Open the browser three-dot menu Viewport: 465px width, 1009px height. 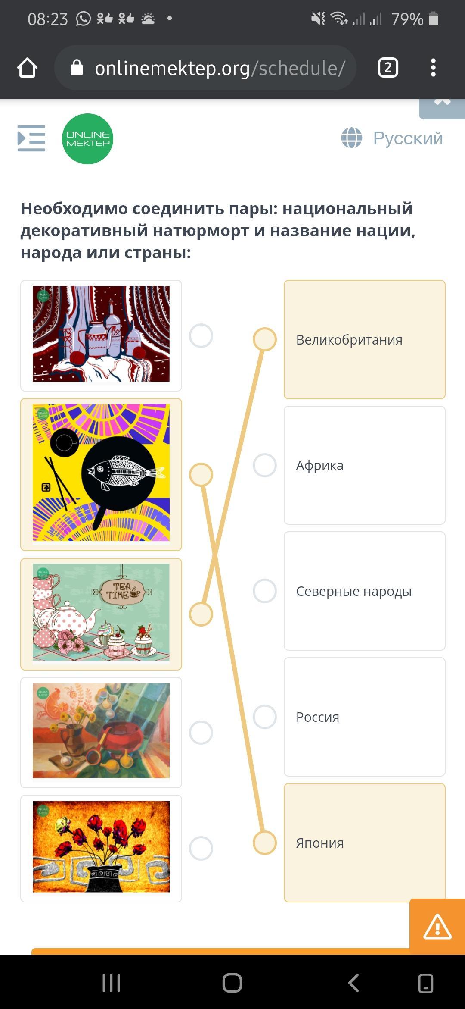(x=433, y=68)
